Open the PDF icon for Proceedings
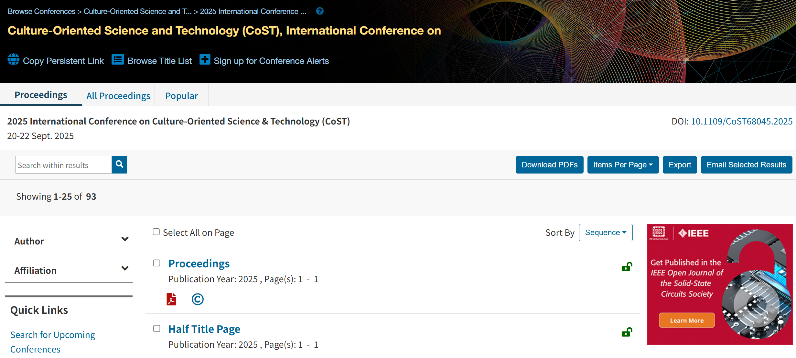The image size is (796, 358). tap(171, 299)
